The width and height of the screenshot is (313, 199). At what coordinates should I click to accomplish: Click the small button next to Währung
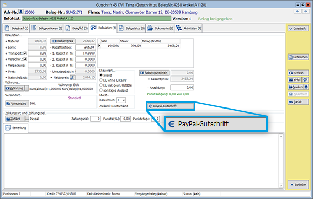point(26,88)
